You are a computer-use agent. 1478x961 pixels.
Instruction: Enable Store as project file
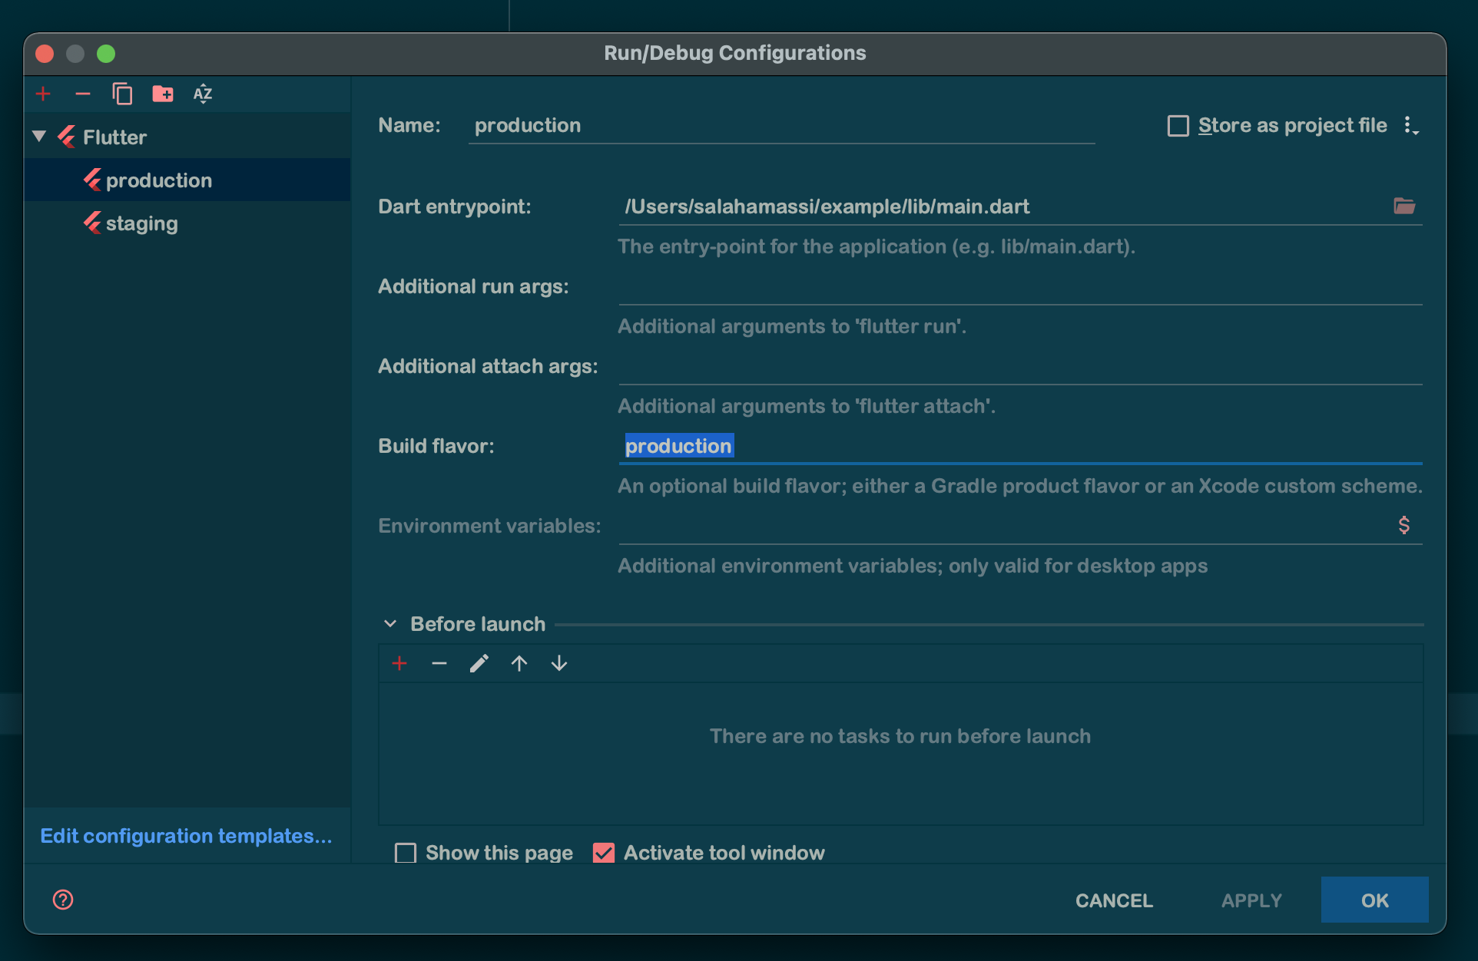(1178, 126)
